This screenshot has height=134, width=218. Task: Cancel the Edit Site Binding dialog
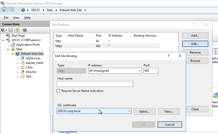170,124
